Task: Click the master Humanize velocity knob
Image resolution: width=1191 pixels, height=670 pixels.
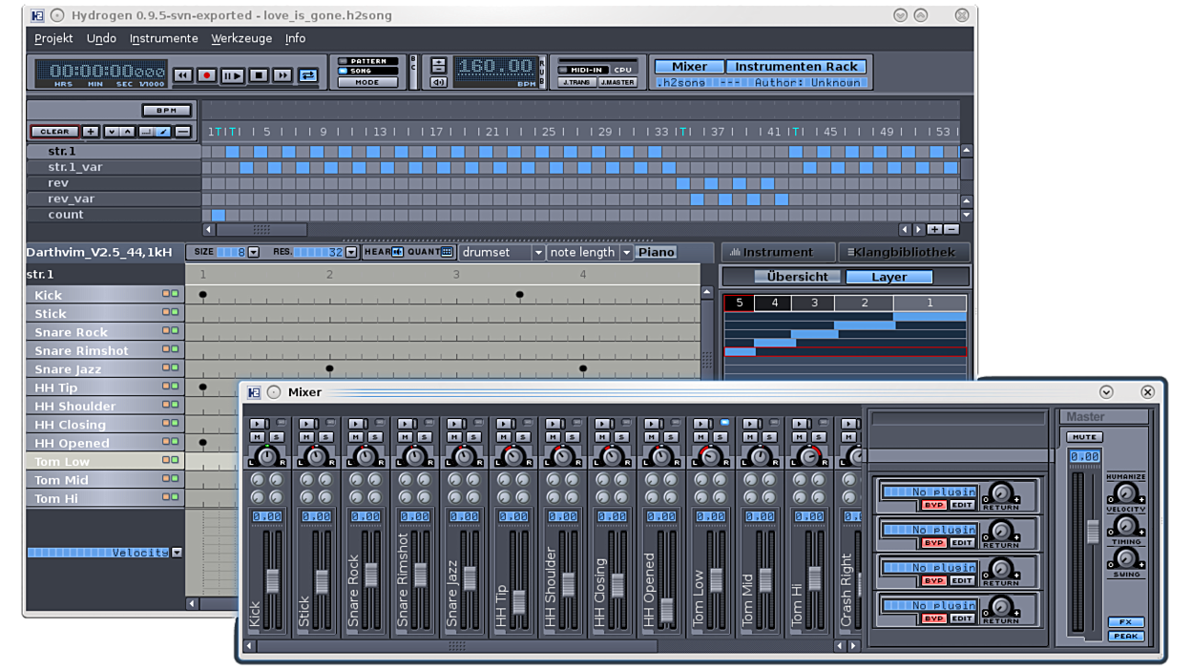Action: tap(1125, 493)
